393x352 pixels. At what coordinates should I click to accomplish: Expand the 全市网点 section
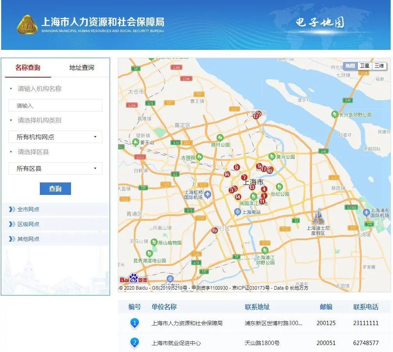pyautogui.click(x=56, y=209)
